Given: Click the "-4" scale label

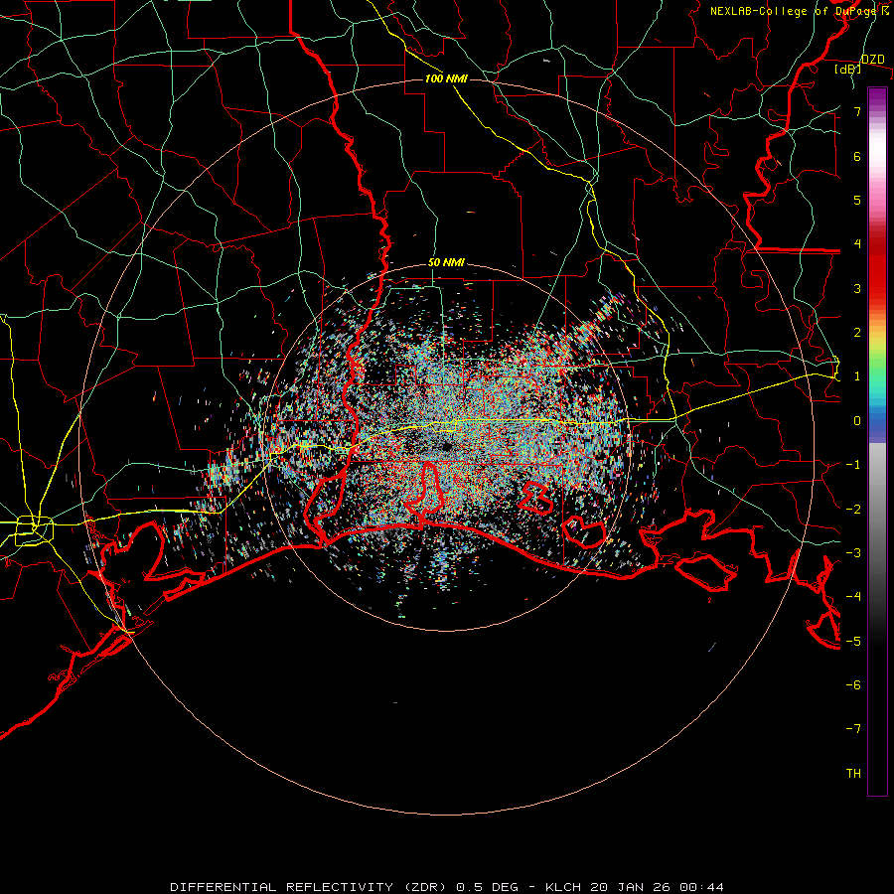Looking at the screenshot, I should click(853, 597).
